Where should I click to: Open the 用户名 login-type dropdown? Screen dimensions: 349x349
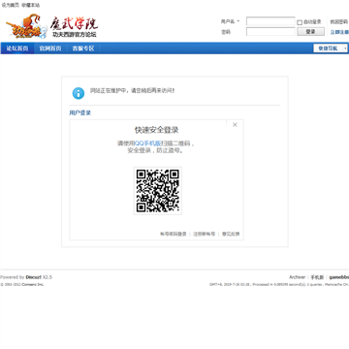[230, 21]
